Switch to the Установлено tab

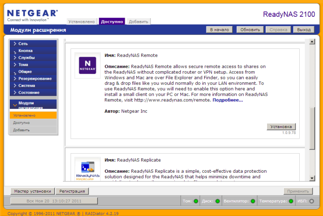click(x=82, y=21)
